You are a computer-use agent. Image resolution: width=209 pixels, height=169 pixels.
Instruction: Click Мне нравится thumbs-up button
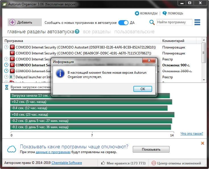[x=123, y=163]
